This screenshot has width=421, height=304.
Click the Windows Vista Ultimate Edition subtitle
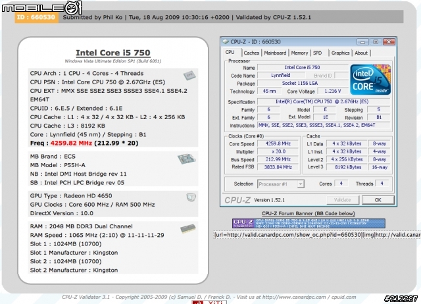[113, 61]
